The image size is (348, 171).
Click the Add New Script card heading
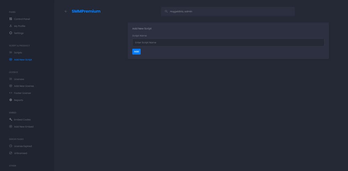tap(142, 28)
